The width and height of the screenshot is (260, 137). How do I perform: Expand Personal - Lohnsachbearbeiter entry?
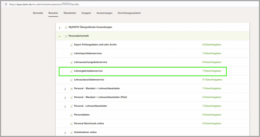click(65, 106)
